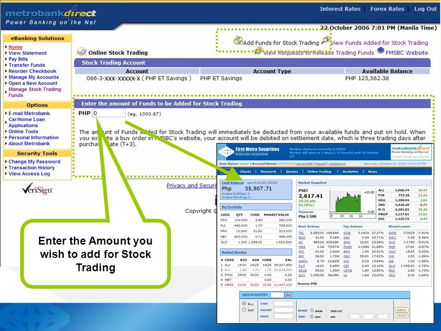Open the middle date dropdown after GTC
This screenshot has width=441, height=331.
tap(370, 317)
